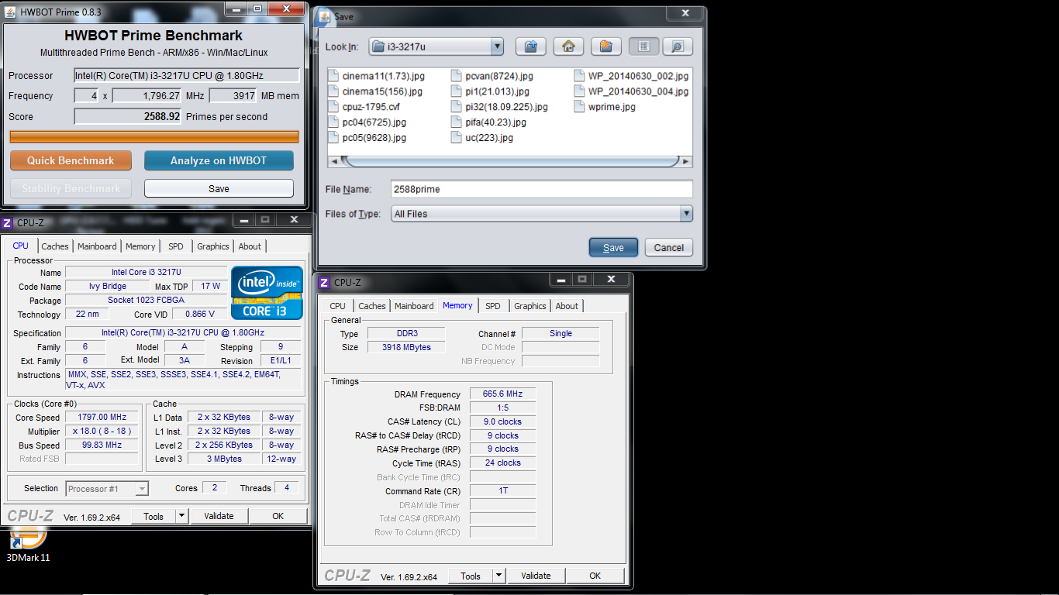Click CAS# Latency value 9.0 clocks
This screenshot has height=595, width=1059.
tap(502, 421)
